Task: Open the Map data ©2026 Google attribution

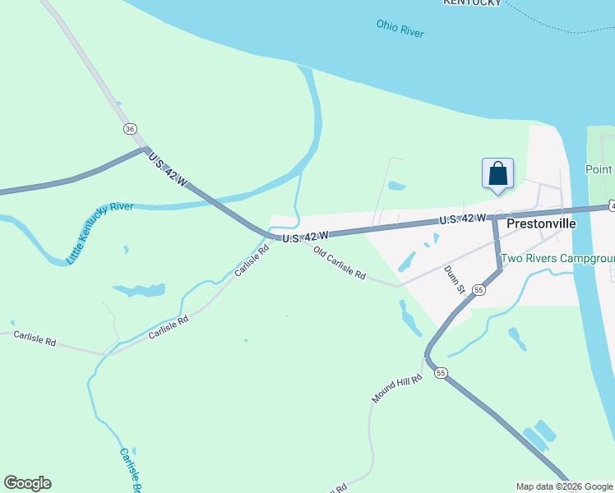Action: (x=564, y=486)
